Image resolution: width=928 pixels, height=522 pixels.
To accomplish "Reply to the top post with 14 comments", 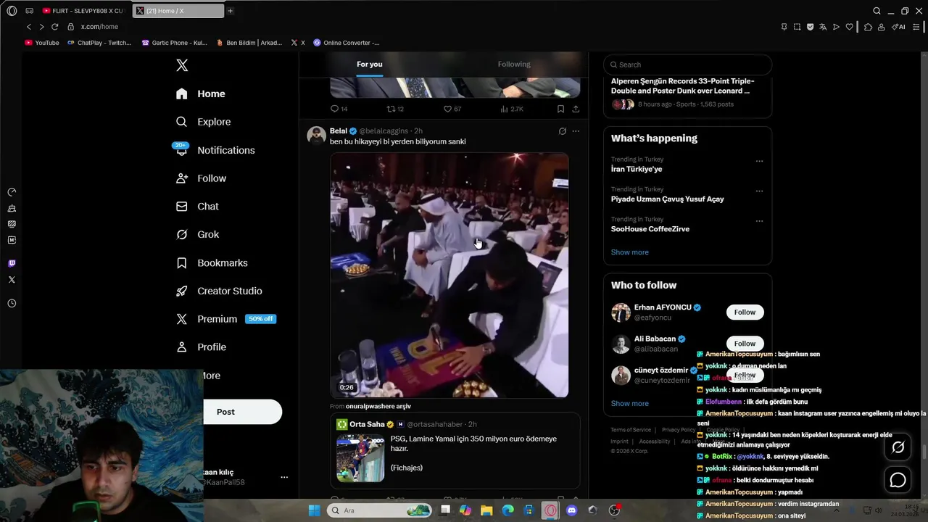I will [x=339, y=109].
